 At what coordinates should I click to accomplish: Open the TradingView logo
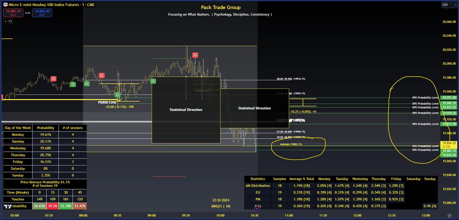click(8, 206)
